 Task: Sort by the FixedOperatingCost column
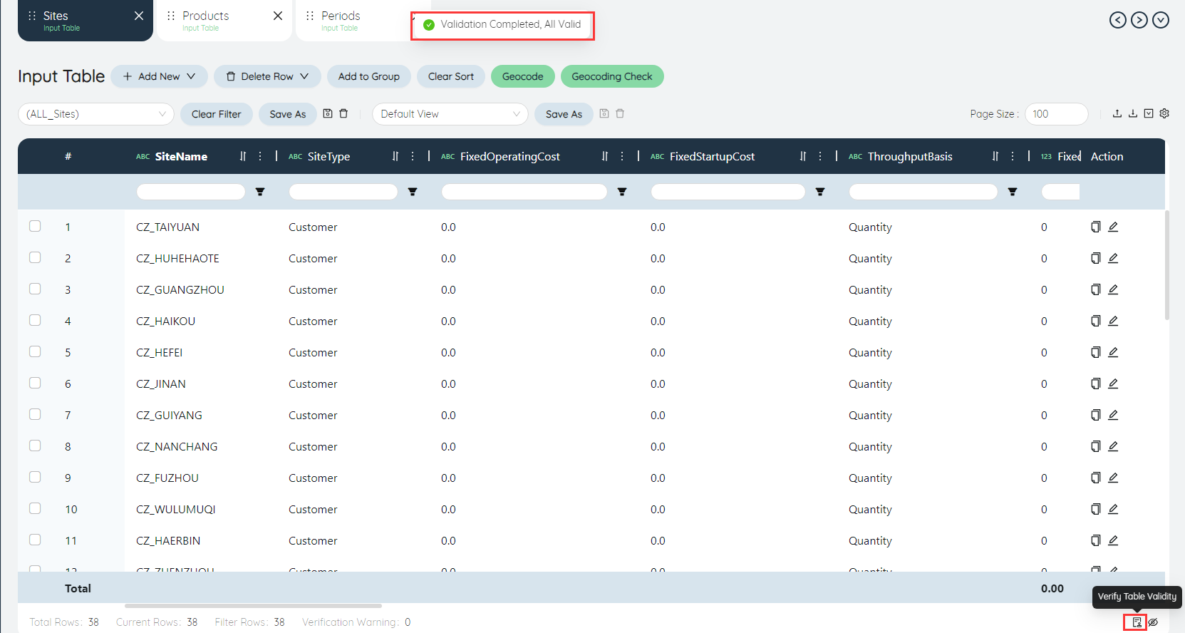click(605, 156)
